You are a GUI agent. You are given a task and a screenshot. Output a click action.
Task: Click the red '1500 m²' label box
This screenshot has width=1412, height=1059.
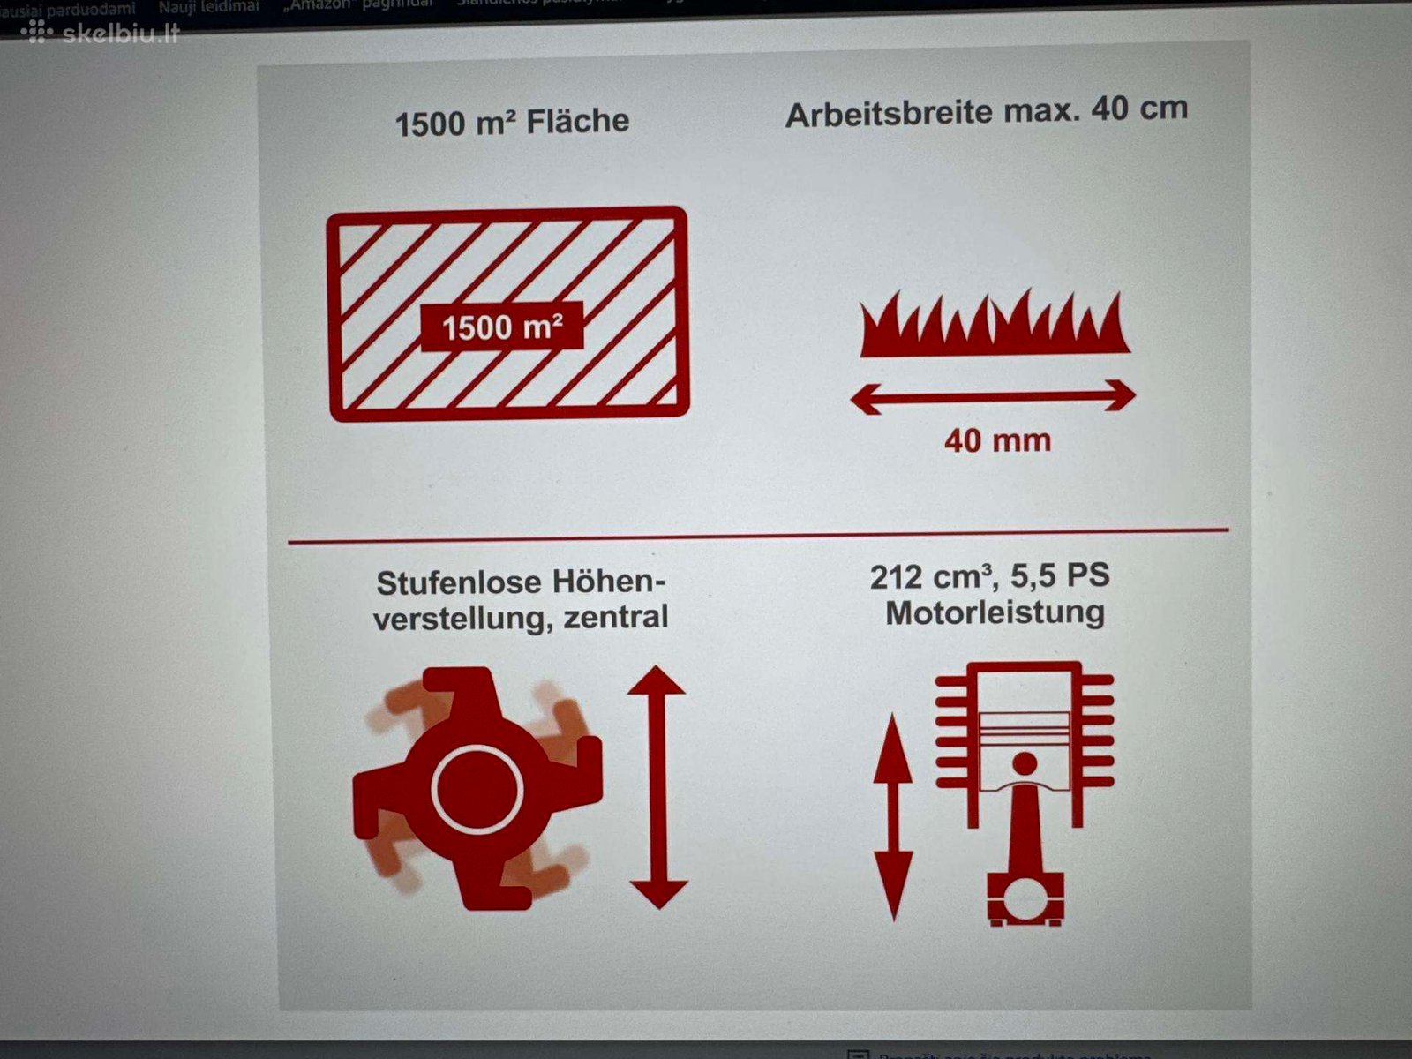(x=502, y=327)
